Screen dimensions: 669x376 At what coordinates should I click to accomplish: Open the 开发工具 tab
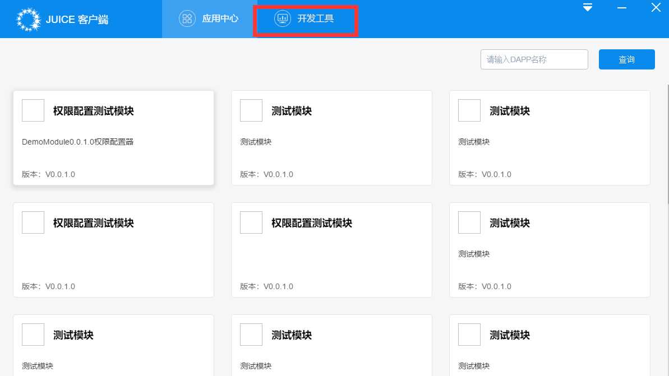[x=306, y=18]
